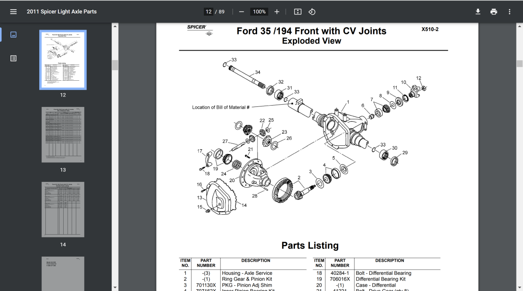Viewport: 523px width, 291px height.
Task: Click main document scroll up arrow
Action: pos(520,26)
